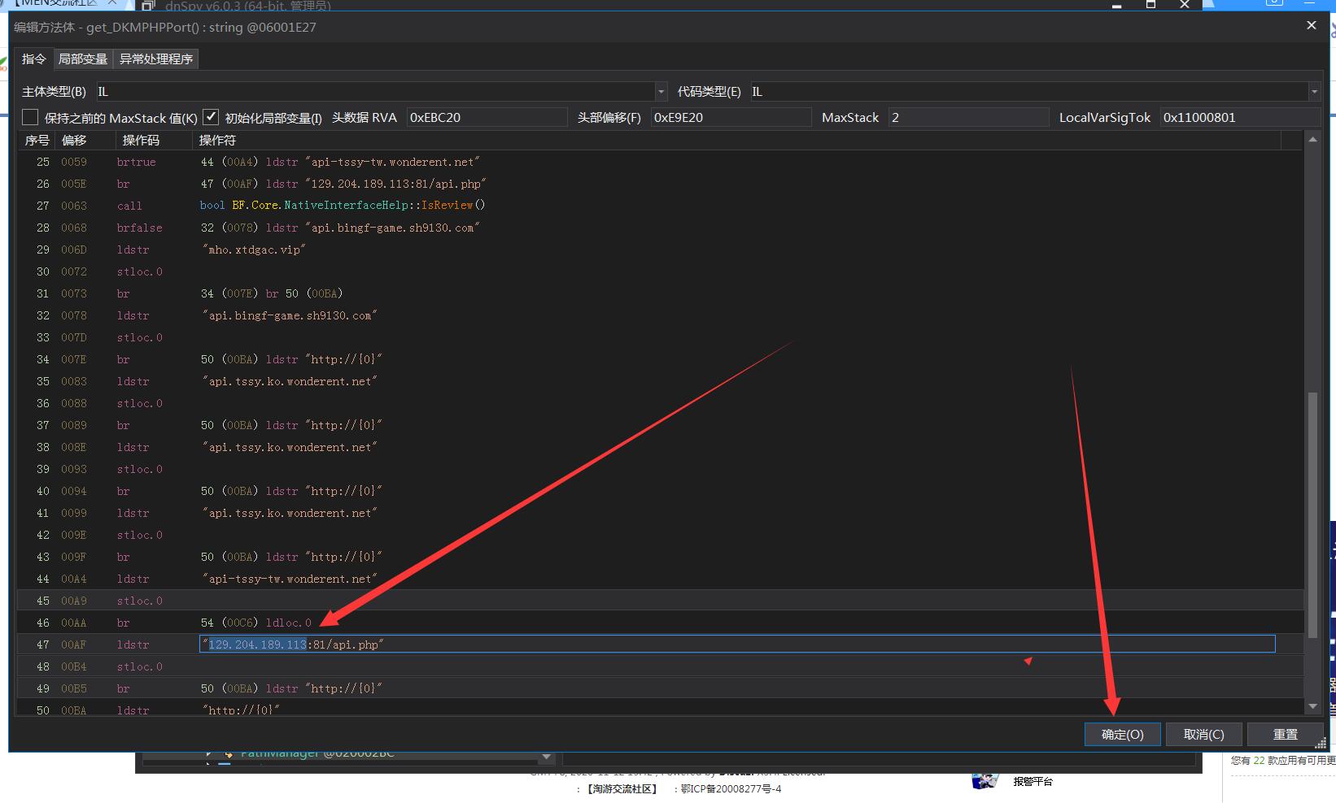The height and width of the screenshot is (803, 1336).
Task: Select the 指令 tab
Action: tap(34, 59)
